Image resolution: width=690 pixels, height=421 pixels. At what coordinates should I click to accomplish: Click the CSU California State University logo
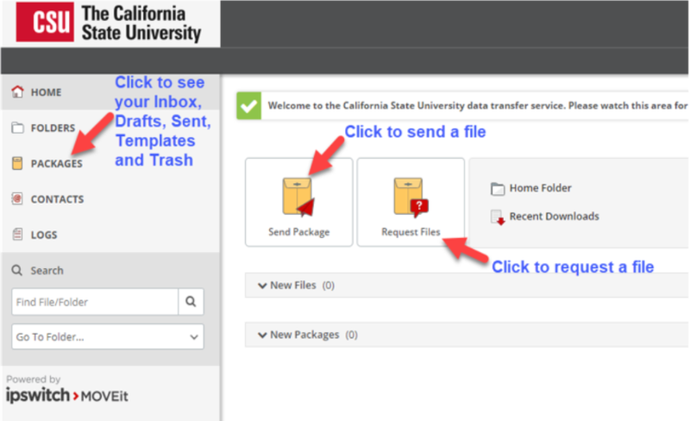[x=110, y=23]
